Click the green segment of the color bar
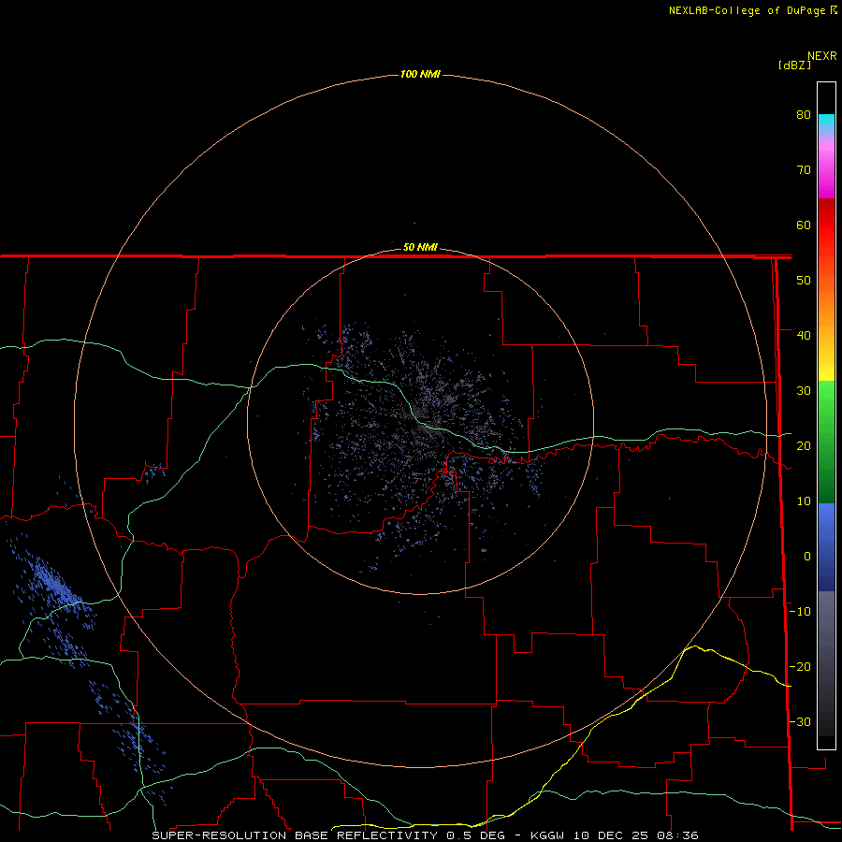 click(826, 442)
